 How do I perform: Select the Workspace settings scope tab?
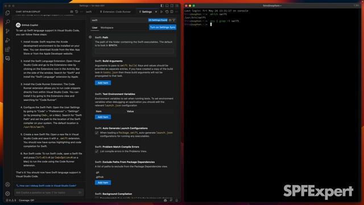tap(107, 28)
